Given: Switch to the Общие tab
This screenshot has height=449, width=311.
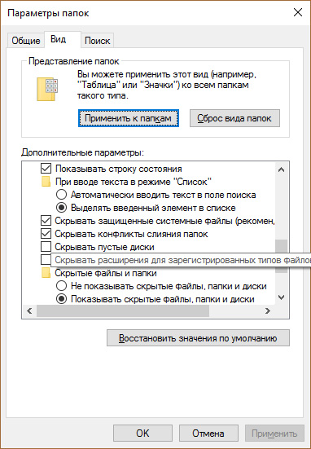Looking at the screenshot, I should point(26,41).
